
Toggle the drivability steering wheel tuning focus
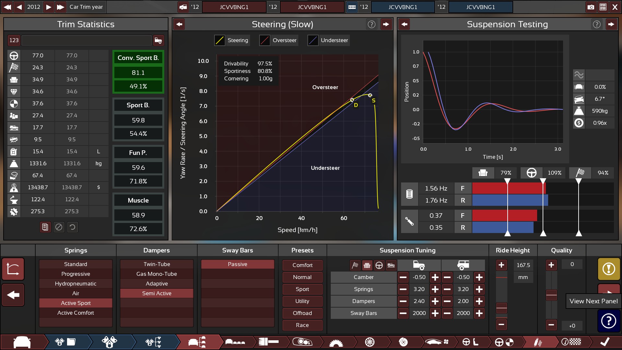point(379,265)
